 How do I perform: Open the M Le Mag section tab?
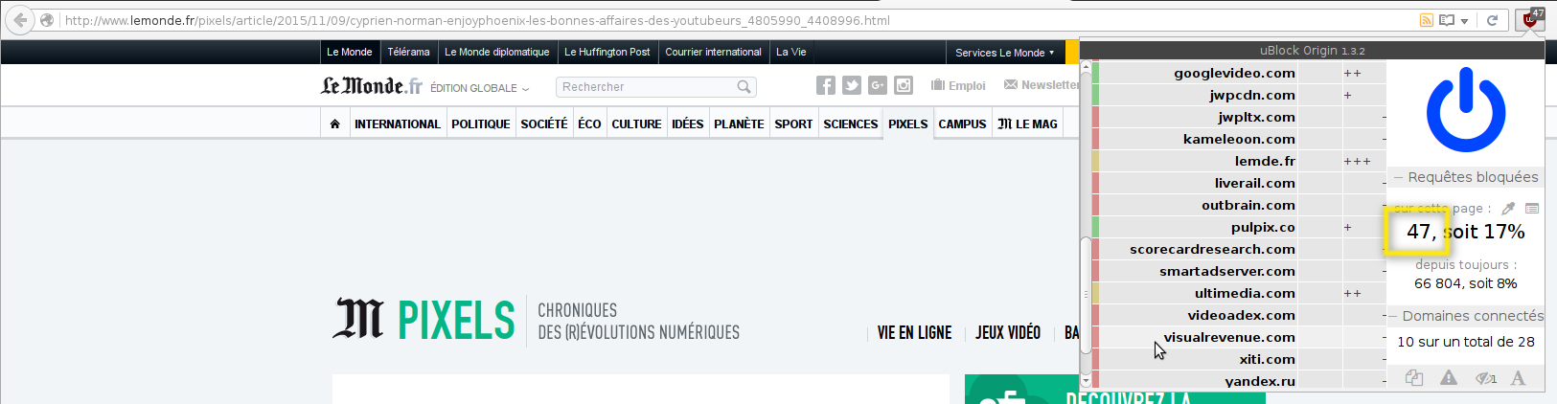(x=1028, y=124)
